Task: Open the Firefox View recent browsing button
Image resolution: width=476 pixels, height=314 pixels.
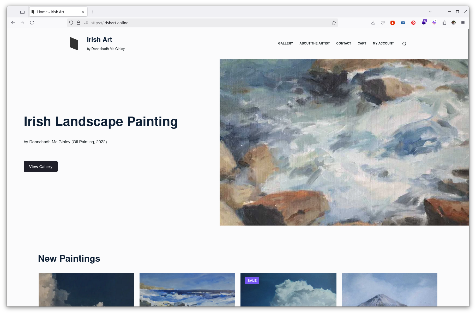Action: [22, 12]
